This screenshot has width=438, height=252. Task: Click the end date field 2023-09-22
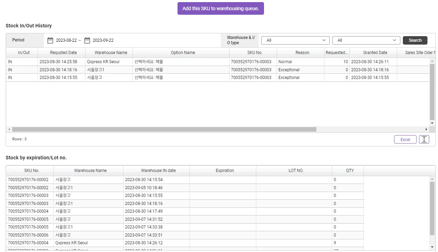tap(103, 40)
